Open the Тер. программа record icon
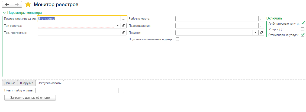This screenshot has width=306, height=112. click(x=124, y=33)
